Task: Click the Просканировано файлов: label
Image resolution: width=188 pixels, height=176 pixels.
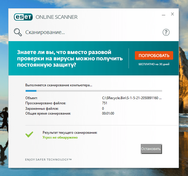Action: tap(46, 103)
